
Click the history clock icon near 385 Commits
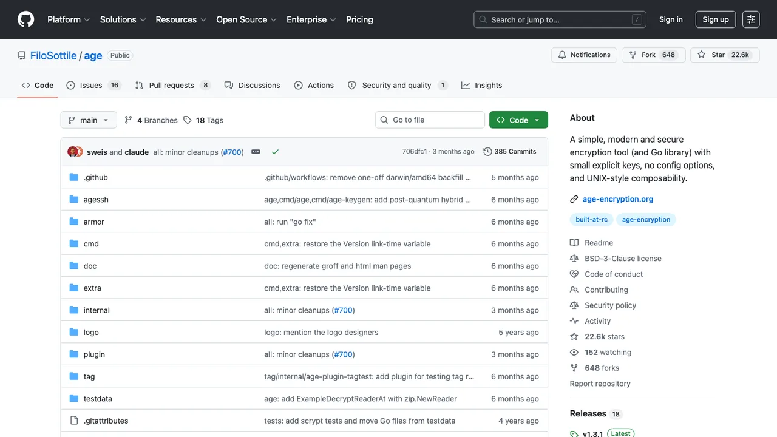487,152
